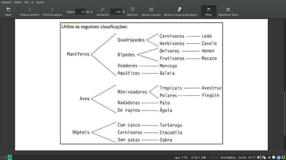Toggle the Rolar scroll mode

tap(208, 12)
